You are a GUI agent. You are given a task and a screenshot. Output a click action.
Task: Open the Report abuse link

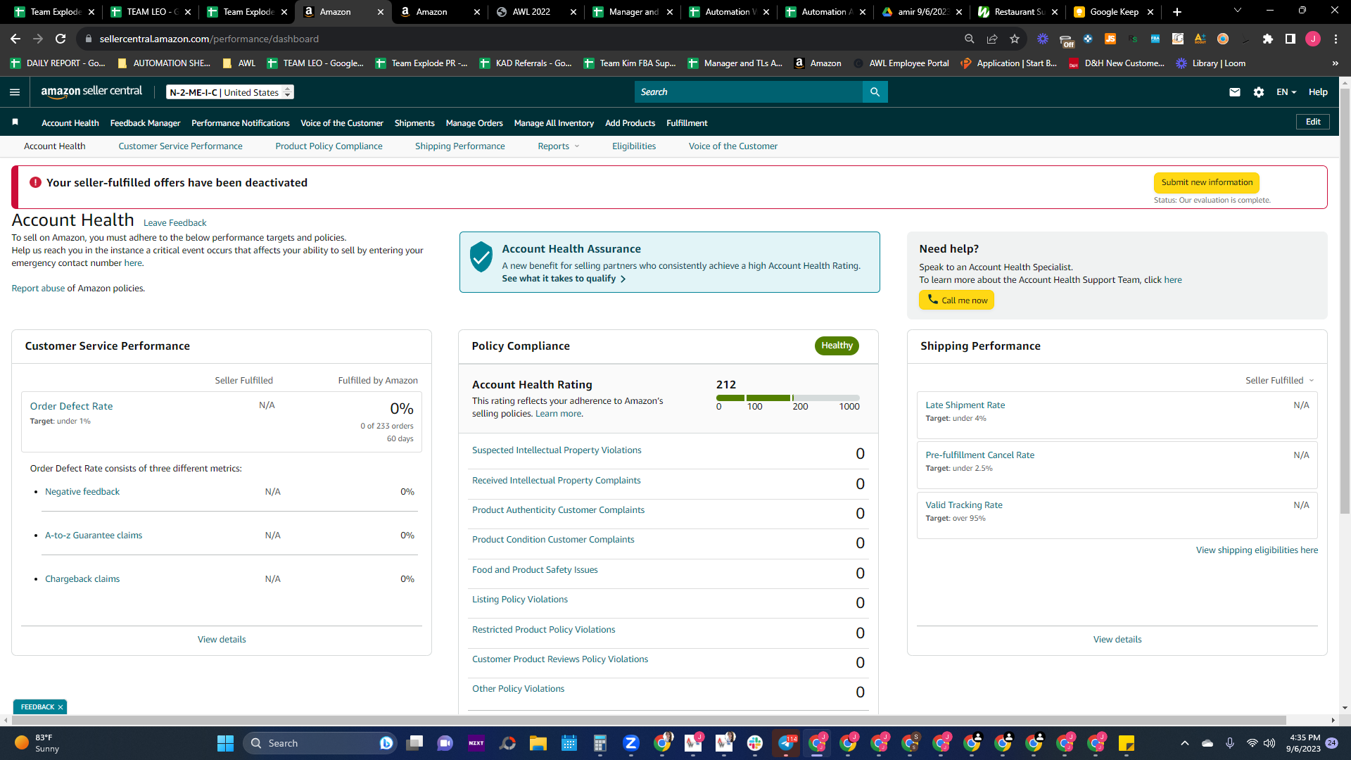pos(38,289)
